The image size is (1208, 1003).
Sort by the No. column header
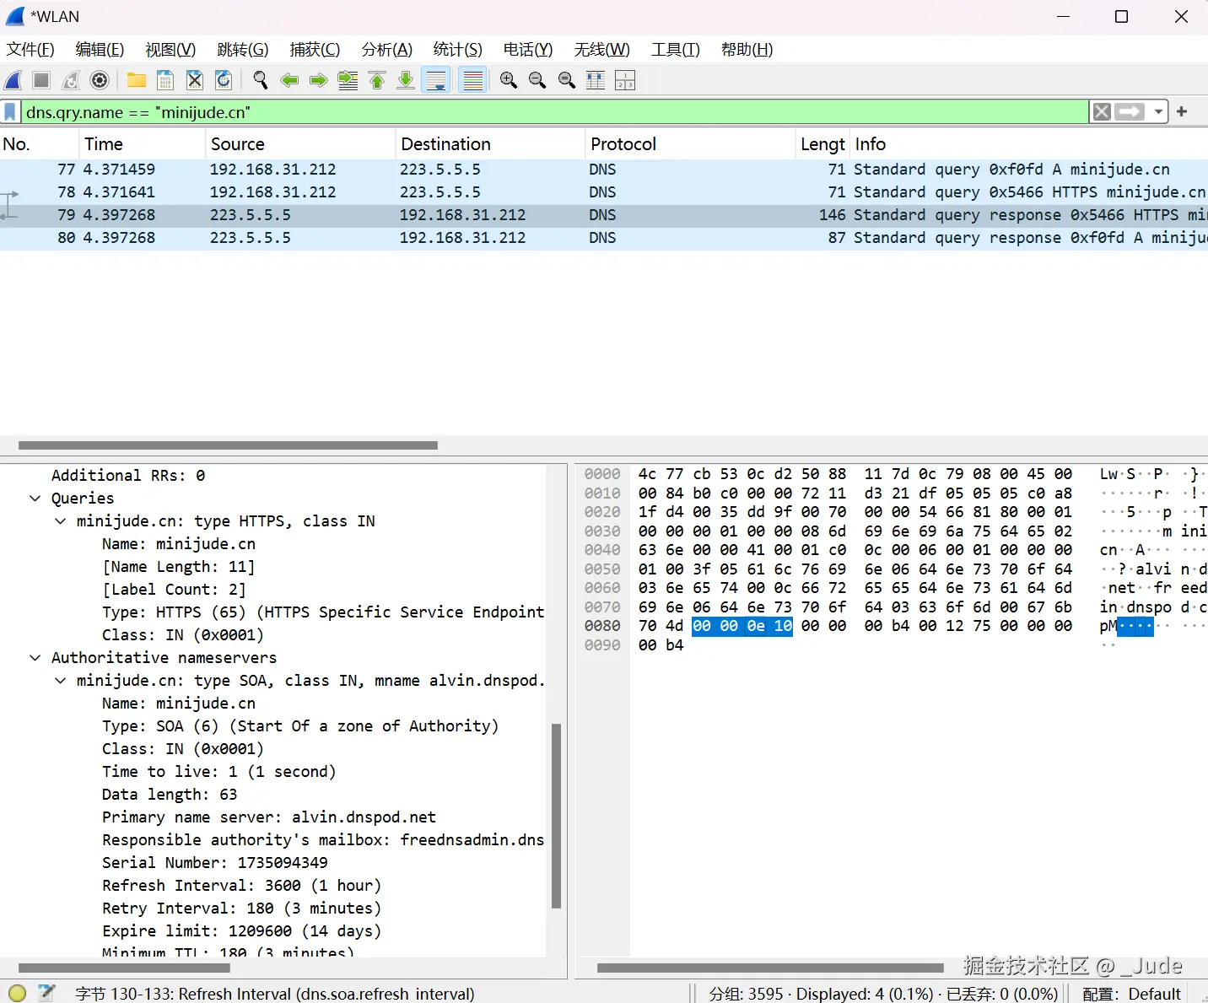[40, 143]
